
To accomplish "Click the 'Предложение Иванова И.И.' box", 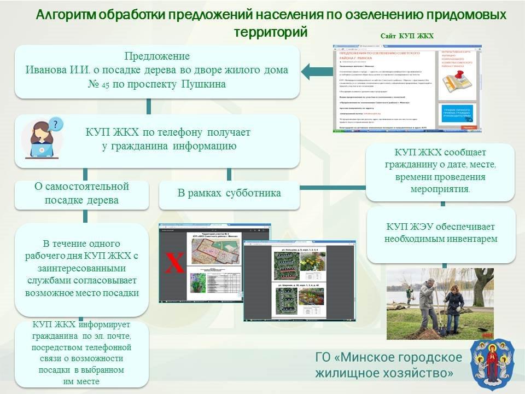I will [x=157, y=72].
